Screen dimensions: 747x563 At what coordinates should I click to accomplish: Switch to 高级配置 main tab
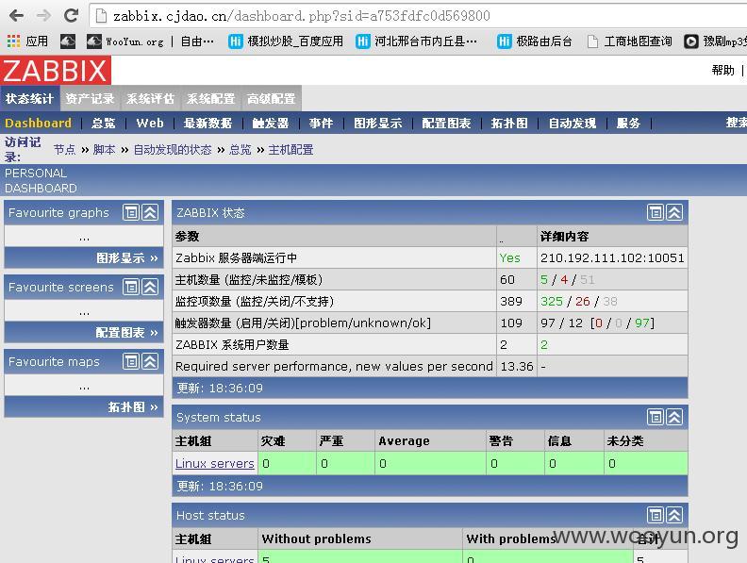(x=272, y=99)
